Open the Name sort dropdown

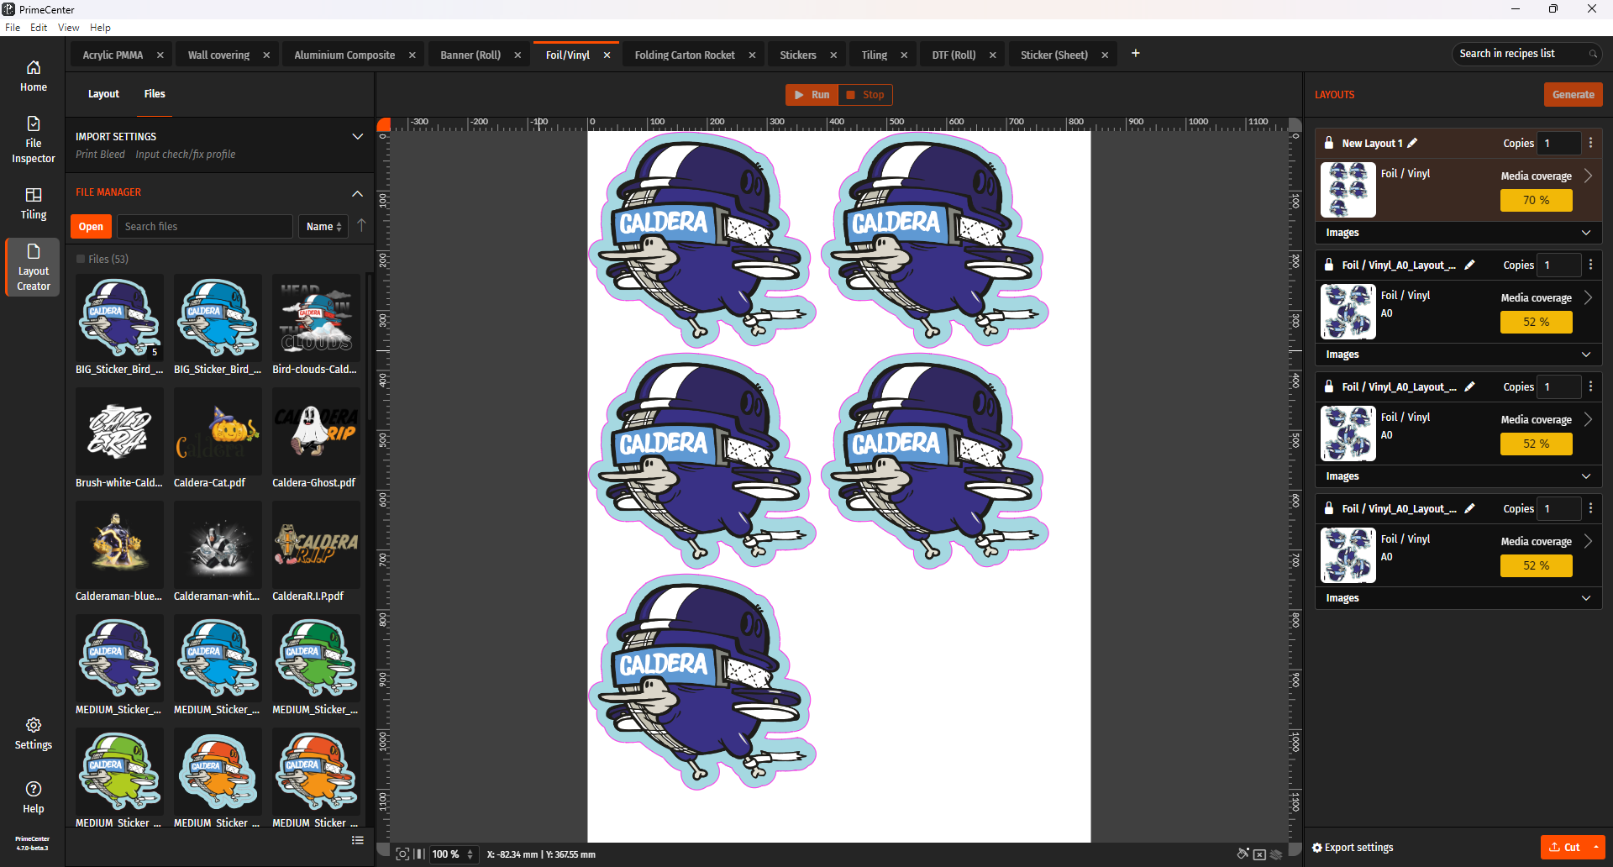click(323, 226)
